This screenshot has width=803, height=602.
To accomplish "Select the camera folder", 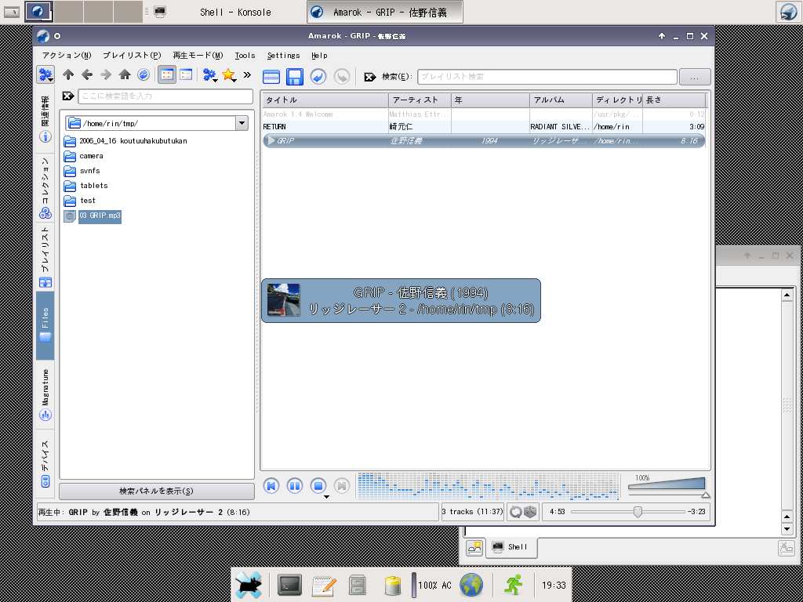I will pos(83,156).
